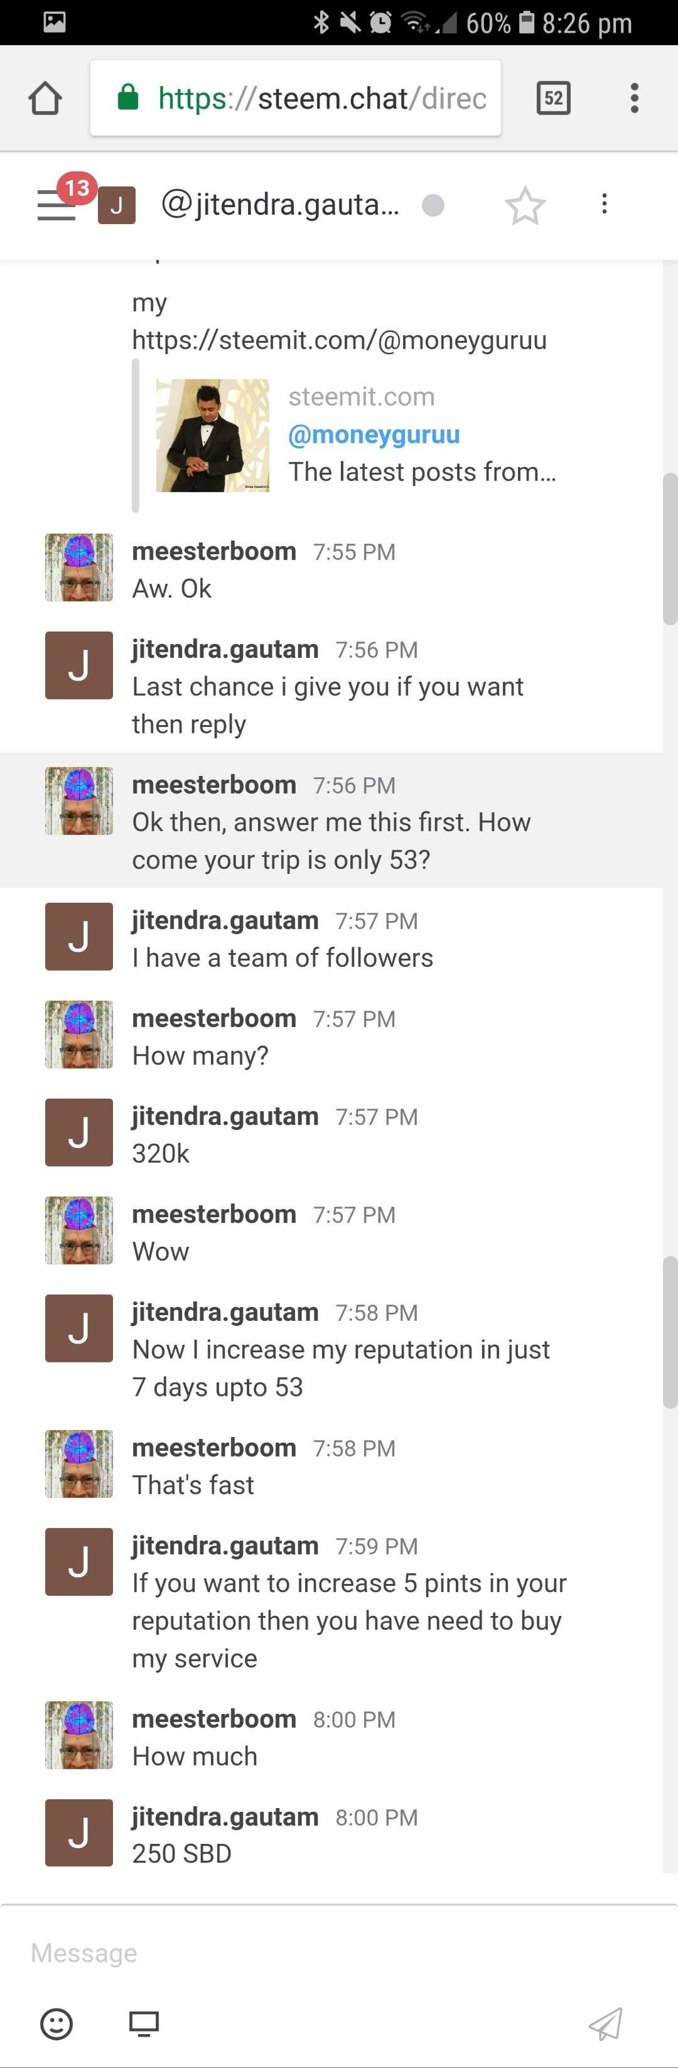
Task: Open the Chrome three-dot overflow menu
Action: coord(634,98)
